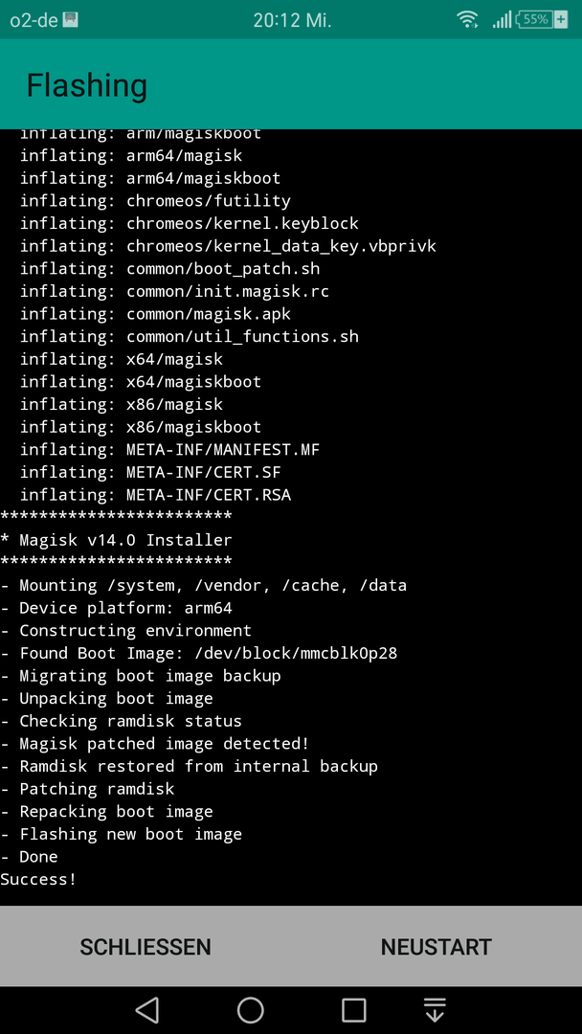Tap the battery saver plus icon
This screenshot has width=582, height=1034.
(561, 20)
